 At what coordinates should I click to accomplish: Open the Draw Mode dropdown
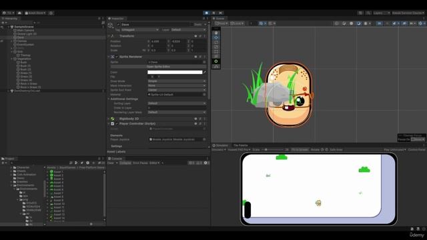coord(176,81)
